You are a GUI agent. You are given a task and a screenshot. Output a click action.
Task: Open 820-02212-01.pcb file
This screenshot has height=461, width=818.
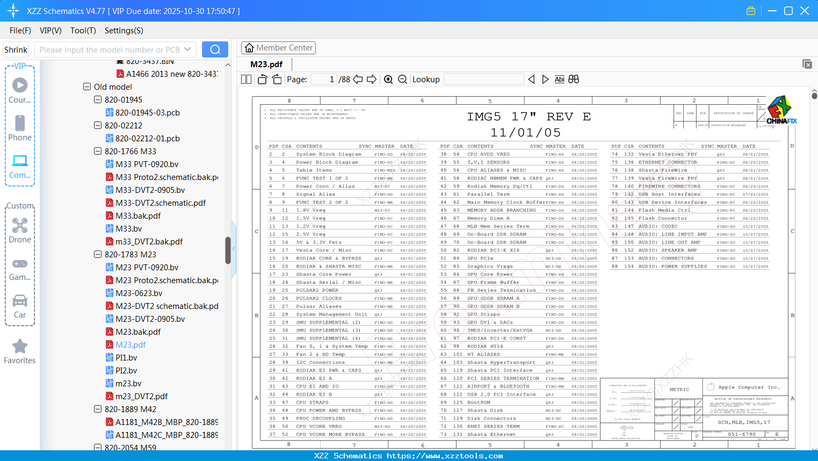tap(143, 138)
